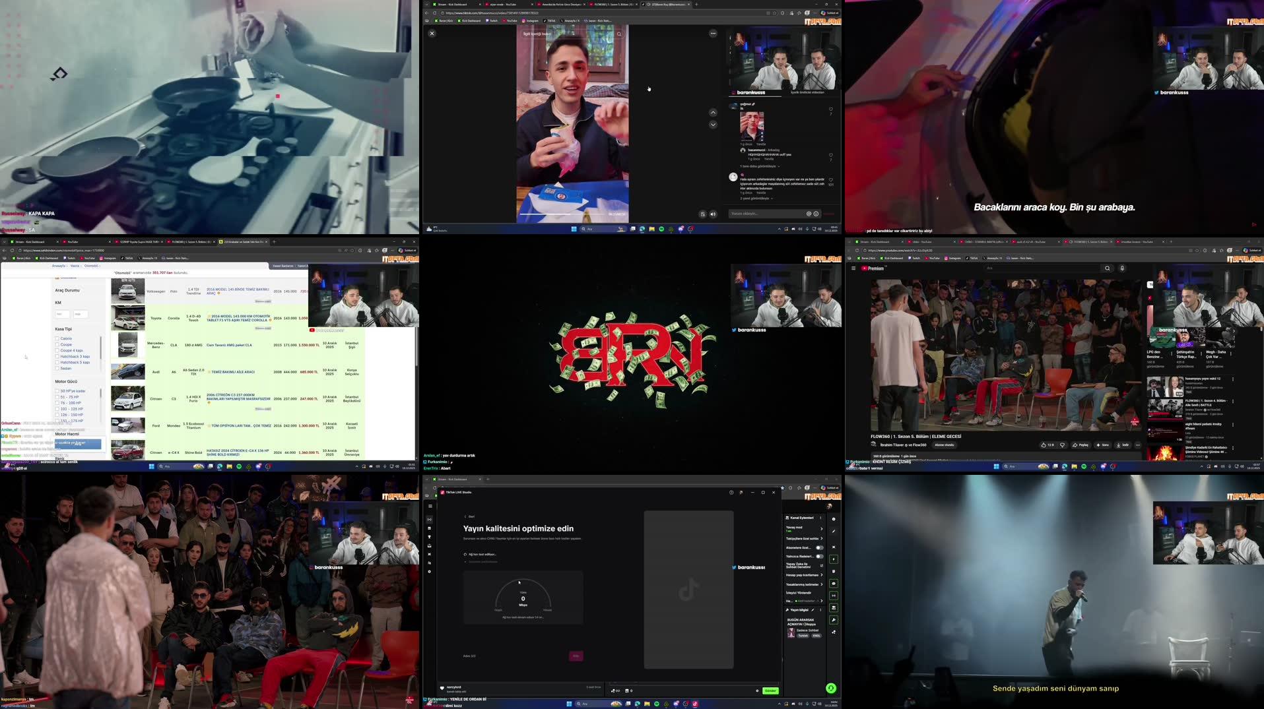Click the İndir download icon below the YouTube video

[x=1118, y=445]
